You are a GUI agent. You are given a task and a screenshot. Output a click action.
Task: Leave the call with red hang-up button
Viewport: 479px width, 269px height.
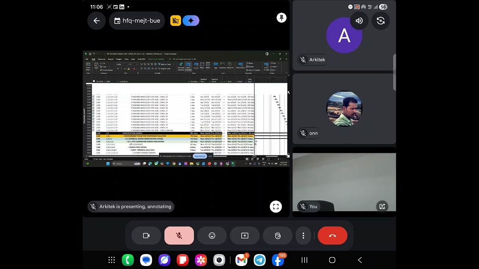pos(333,236)
